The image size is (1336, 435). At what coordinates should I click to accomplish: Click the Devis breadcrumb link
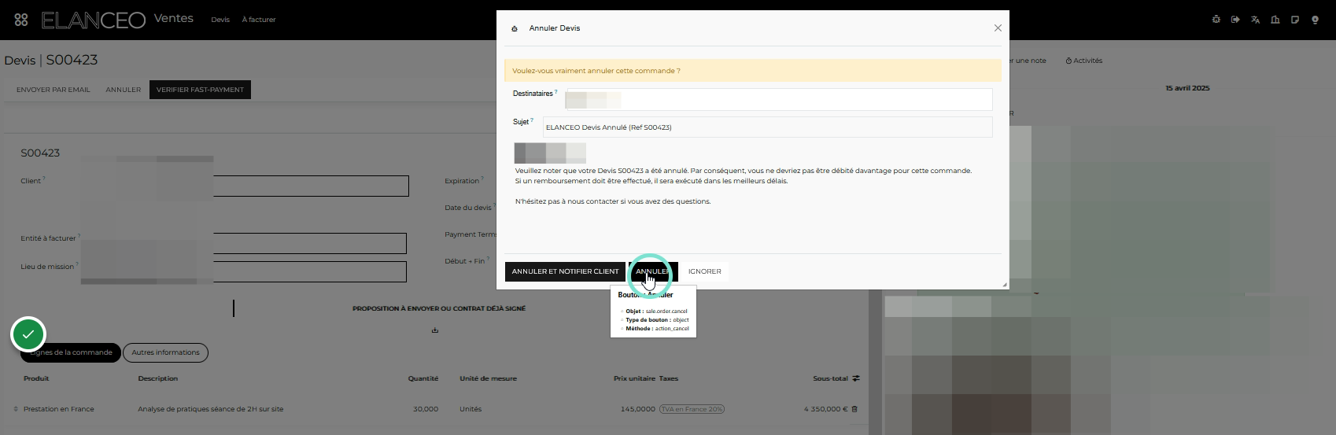[20, 60]
